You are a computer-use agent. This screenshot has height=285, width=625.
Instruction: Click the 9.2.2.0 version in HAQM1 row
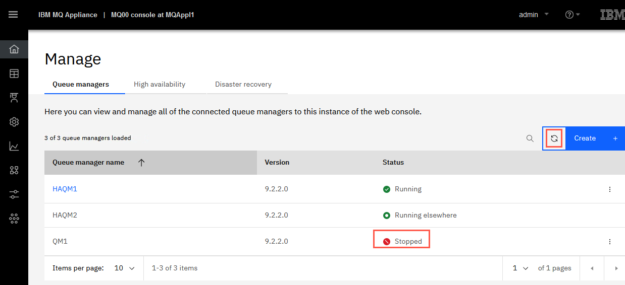click(277, 189)
